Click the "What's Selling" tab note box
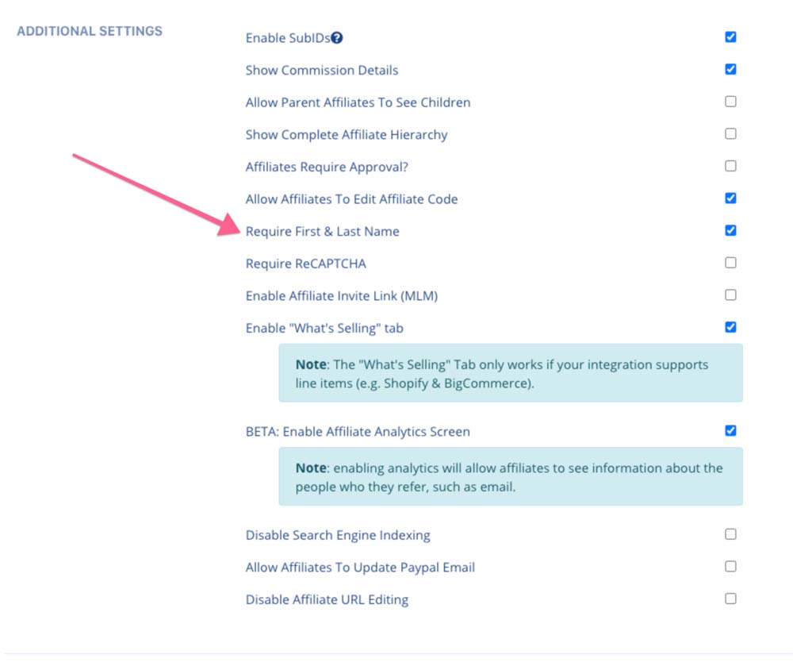Image resolution: width=793 pixels, height=666 pixels. (511, 373)
